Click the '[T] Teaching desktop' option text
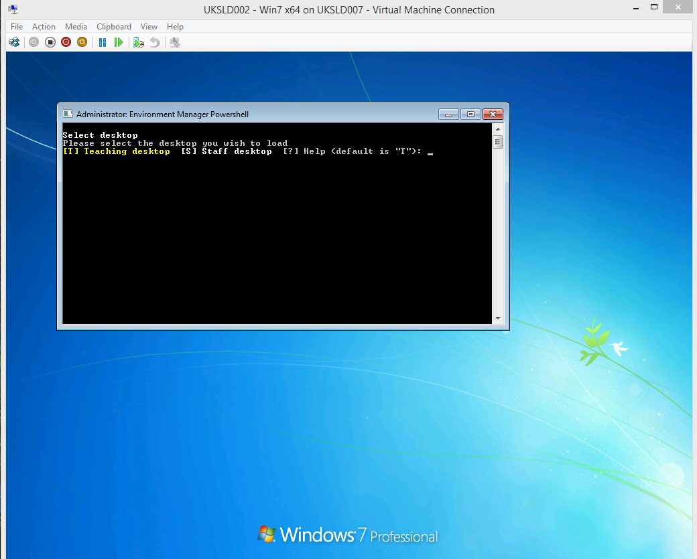 (117, 151)
